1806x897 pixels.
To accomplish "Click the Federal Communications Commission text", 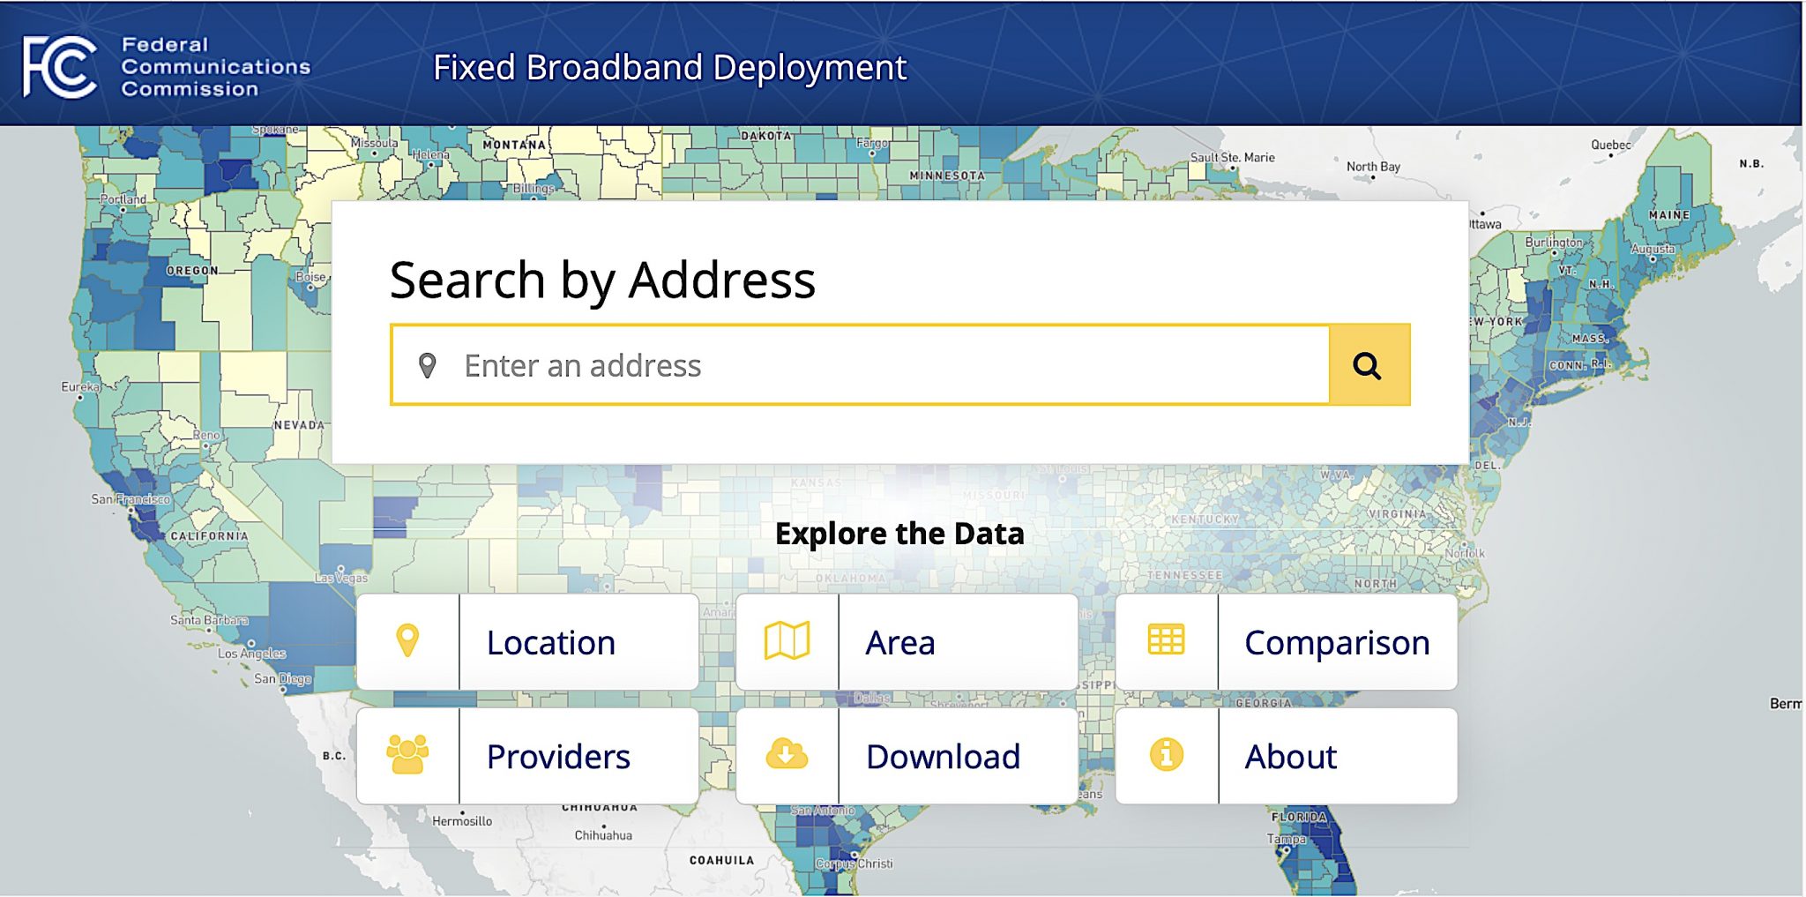I will [x=215, y=67].
